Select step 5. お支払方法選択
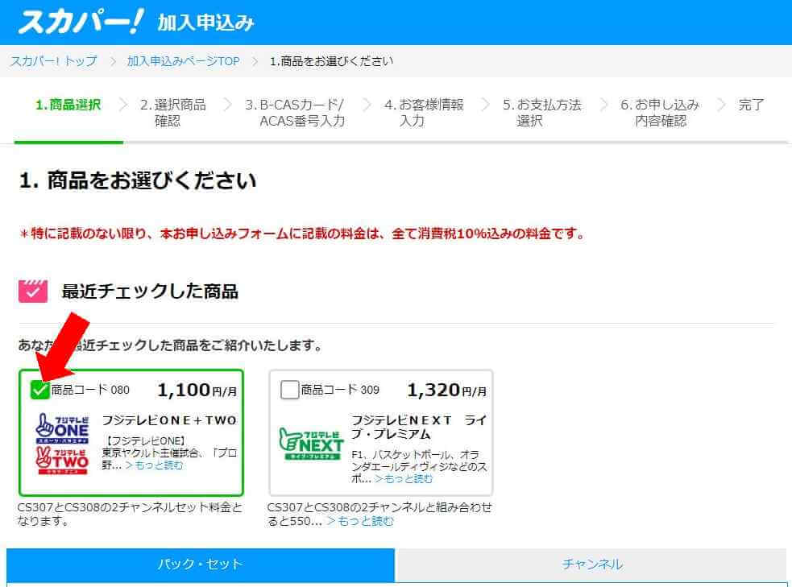Viewport: 792px width, 587px height. click(x=541, y=113)
